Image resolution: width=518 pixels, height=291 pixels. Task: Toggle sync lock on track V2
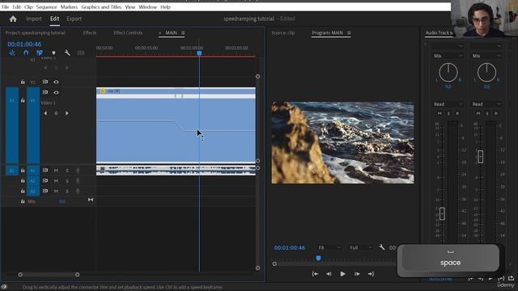pos(45,82)
